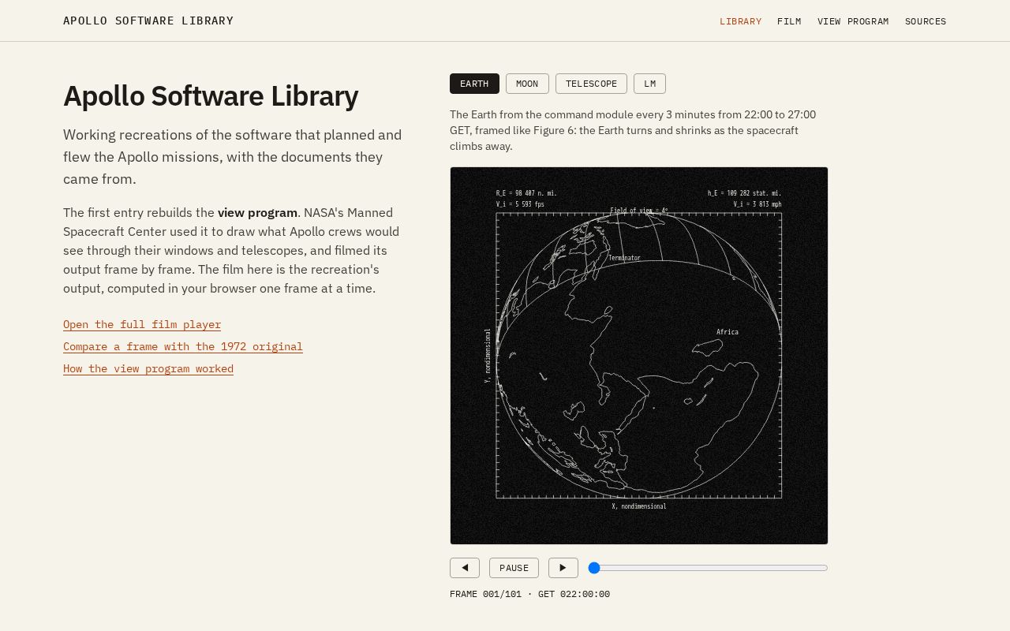This screenshot has width=1010, height=631.
Task: Compare a frame with the 1972 original
Action: pyautogui.click(x=183, y=346)
